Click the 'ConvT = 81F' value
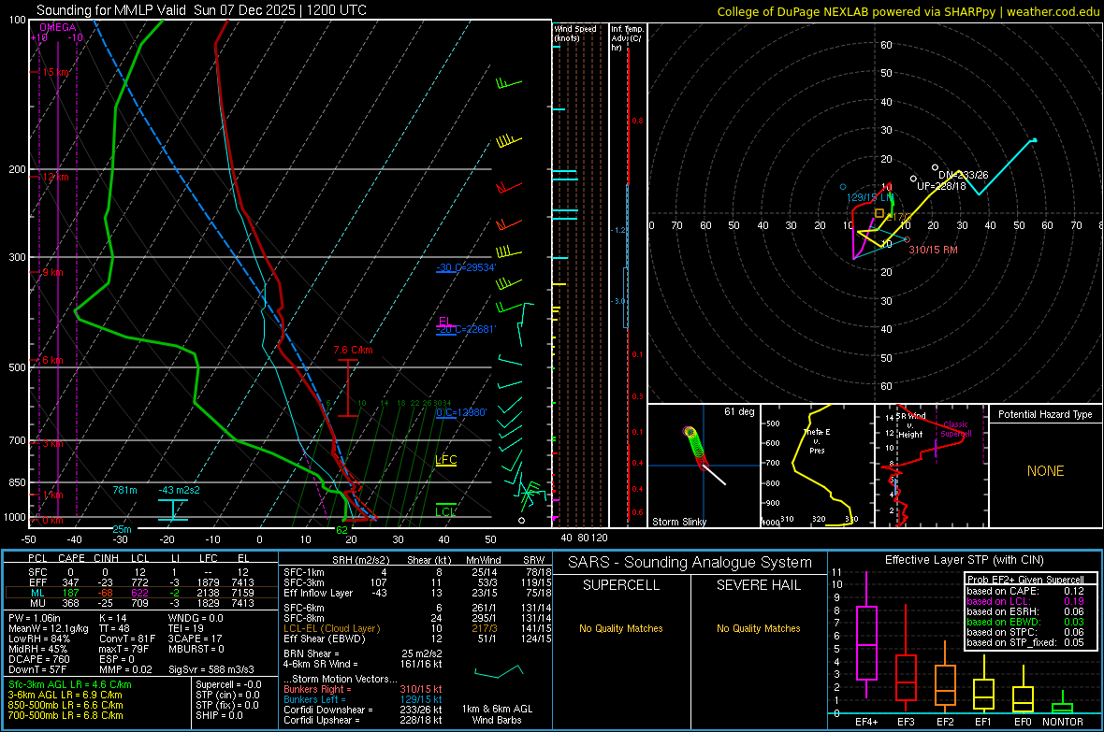Screen dimensions: 1104x732 (x=127, y=639)
